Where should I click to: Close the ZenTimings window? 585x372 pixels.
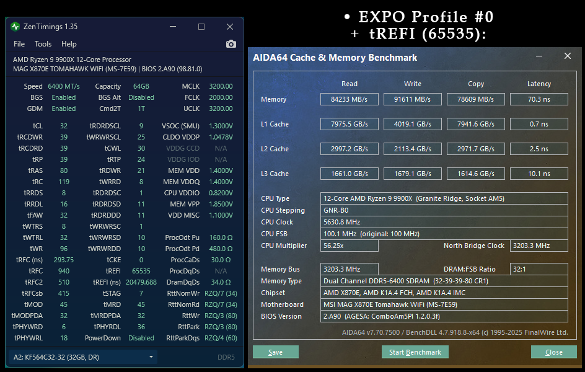click(x=230, y=27)
